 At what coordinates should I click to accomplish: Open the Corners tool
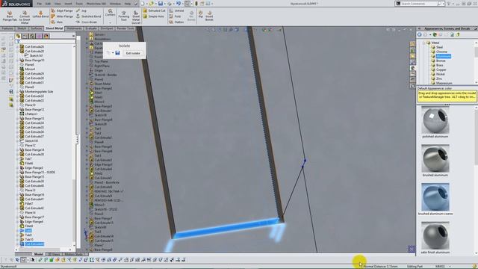pos(110,13)
